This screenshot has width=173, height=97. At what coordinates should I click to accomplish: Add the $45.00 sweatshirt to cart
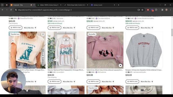click(16, 27)
